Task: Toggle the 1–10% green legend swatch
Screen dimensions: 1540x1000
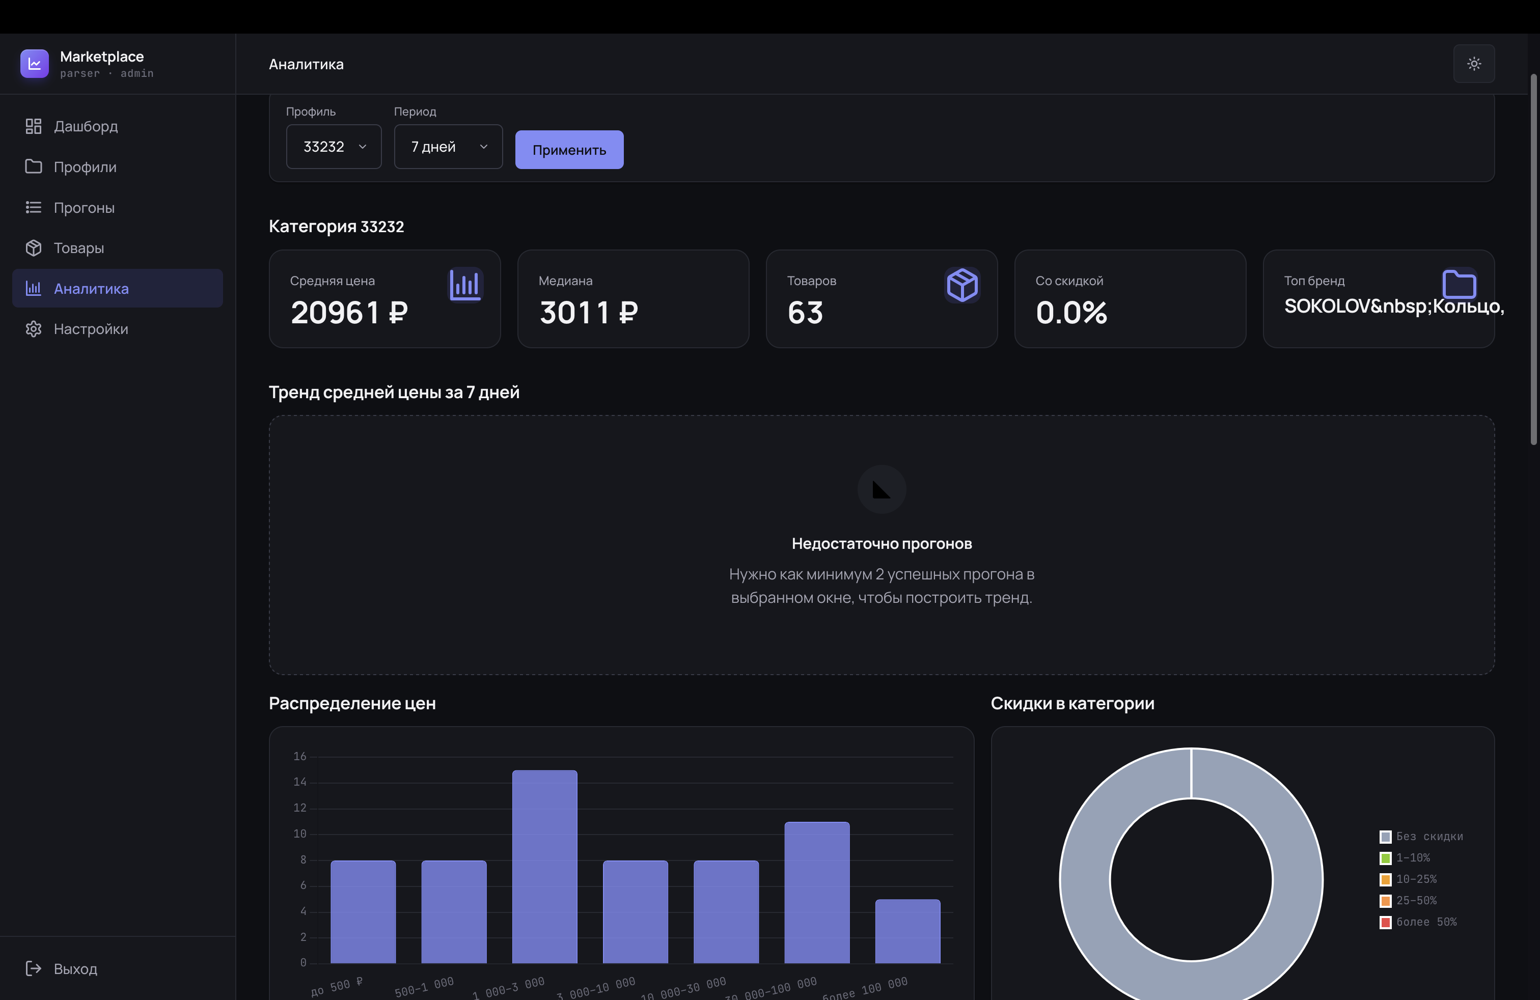Action: (1385, 858)
